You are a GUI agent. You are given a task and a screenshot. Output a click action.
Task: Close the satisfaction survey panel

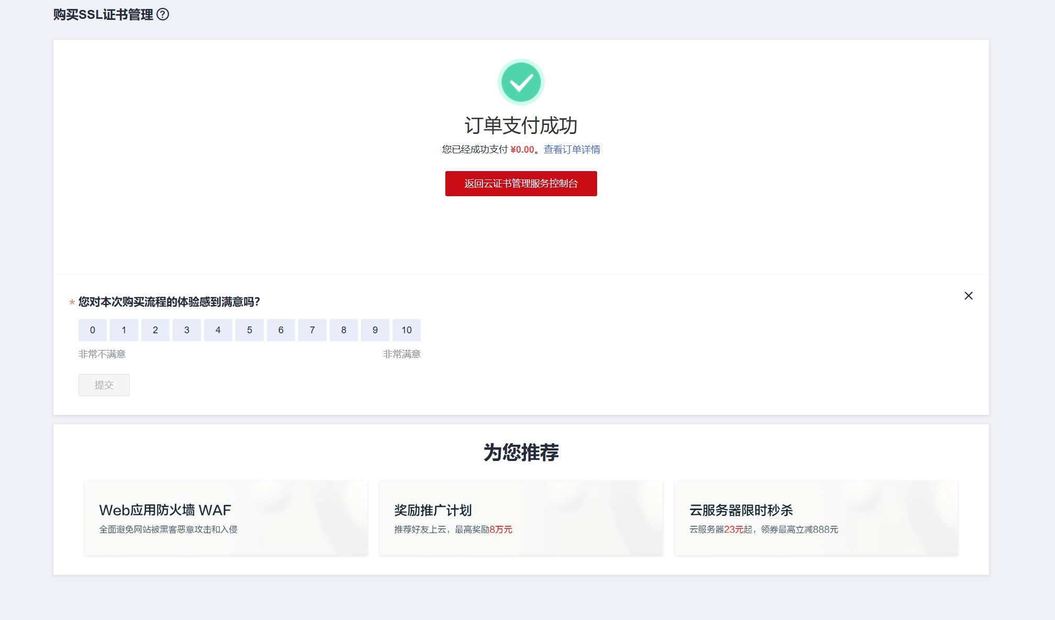pos(968,296)
